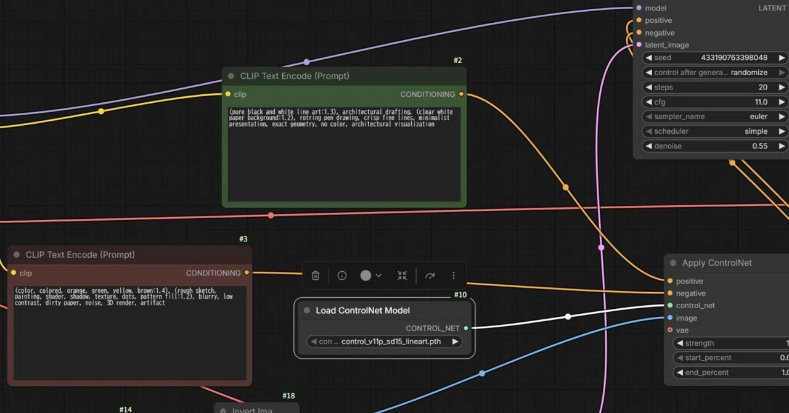Expand the color chevron beside the grey circle
Image resolution: width=789 pixels, height=413 pixels.
pos(378,276)
